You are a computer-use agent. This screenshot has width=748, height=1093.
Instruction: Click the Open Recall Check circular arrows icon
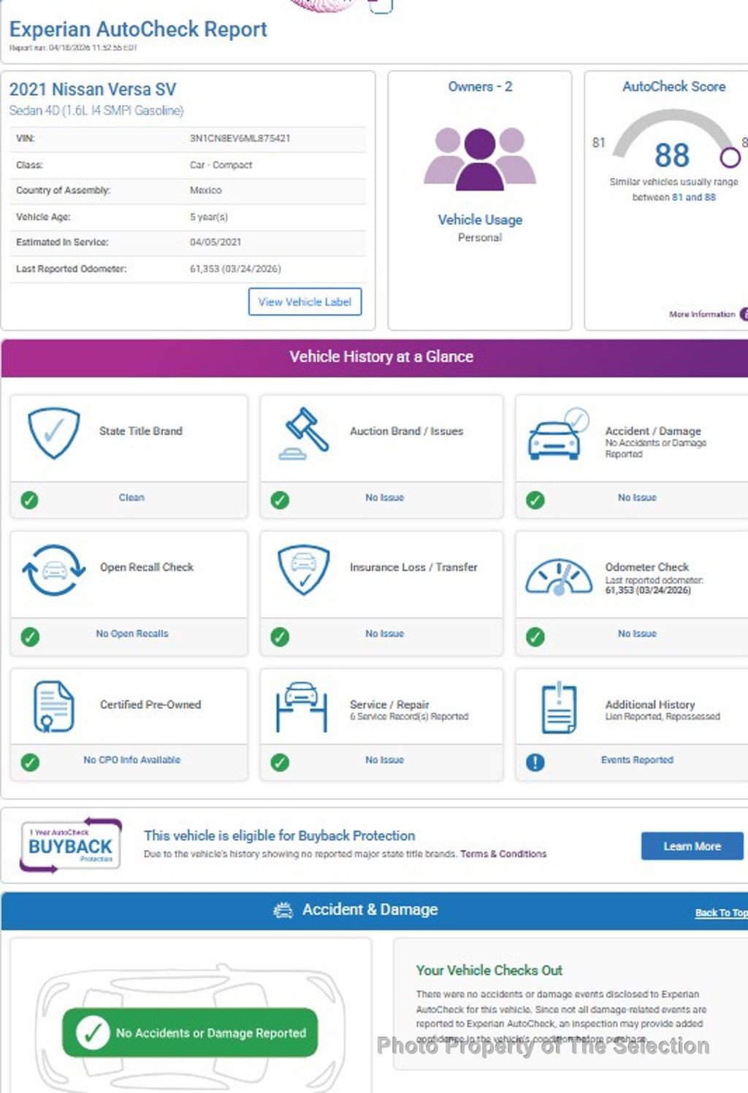pyautogui.click(x=54, y=569)
